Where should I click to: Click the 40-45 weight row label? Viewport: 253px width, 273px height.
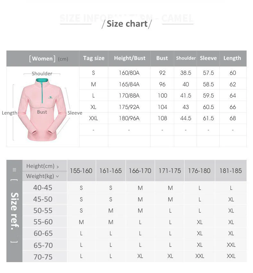click(x=43, y=188)
